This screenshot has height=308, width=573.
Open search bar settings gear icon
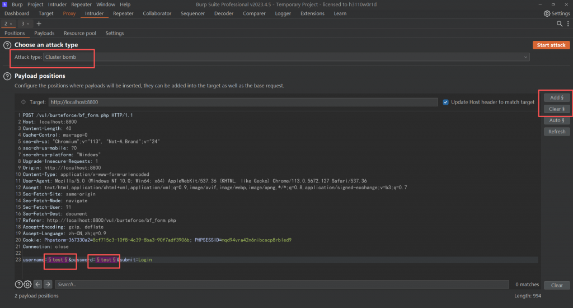(27, 284)
